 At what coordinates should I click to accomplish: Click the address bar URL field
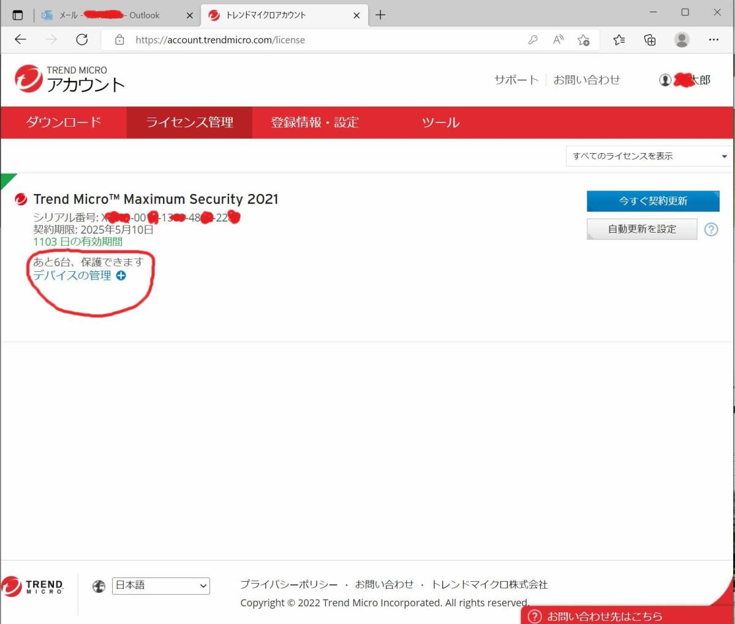318,40
